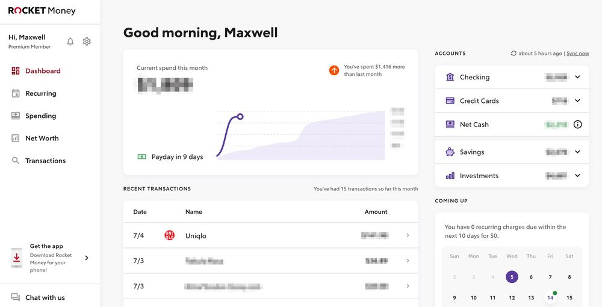Open settings gear icon
The width and height of the screenshot is (602, 307).
pyautogui.click(x=87, y=42)
